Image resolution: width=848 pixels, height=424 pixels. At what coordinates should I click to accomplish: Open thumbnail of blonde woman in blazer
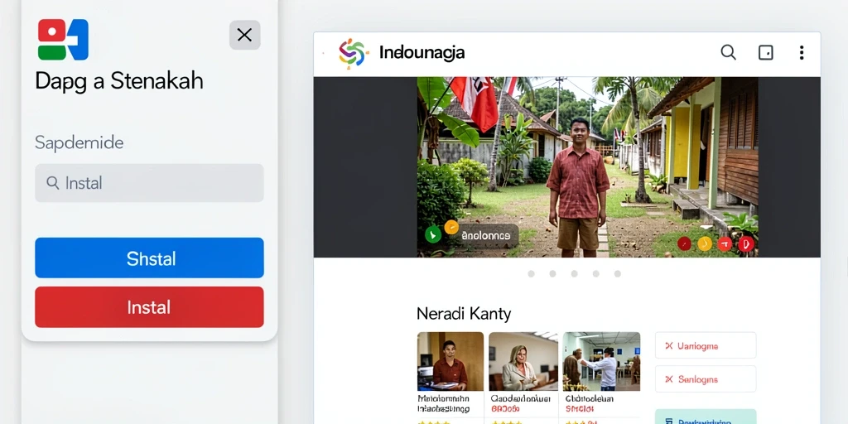523,361
